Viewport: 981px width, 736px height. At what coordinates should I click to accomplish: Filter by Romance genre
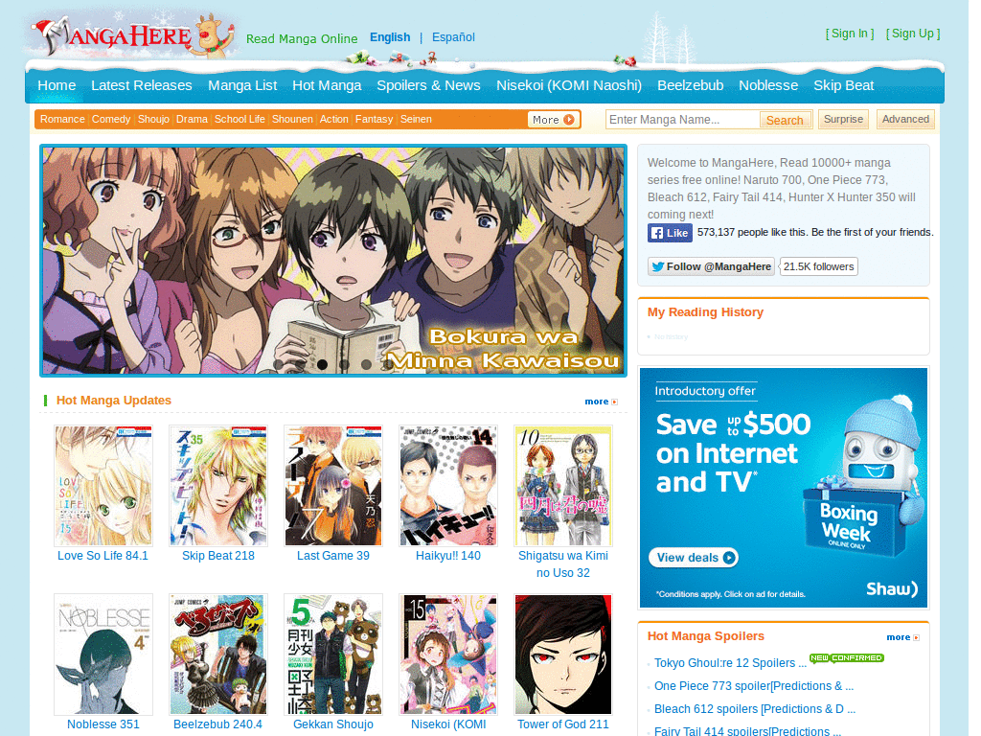62,120
